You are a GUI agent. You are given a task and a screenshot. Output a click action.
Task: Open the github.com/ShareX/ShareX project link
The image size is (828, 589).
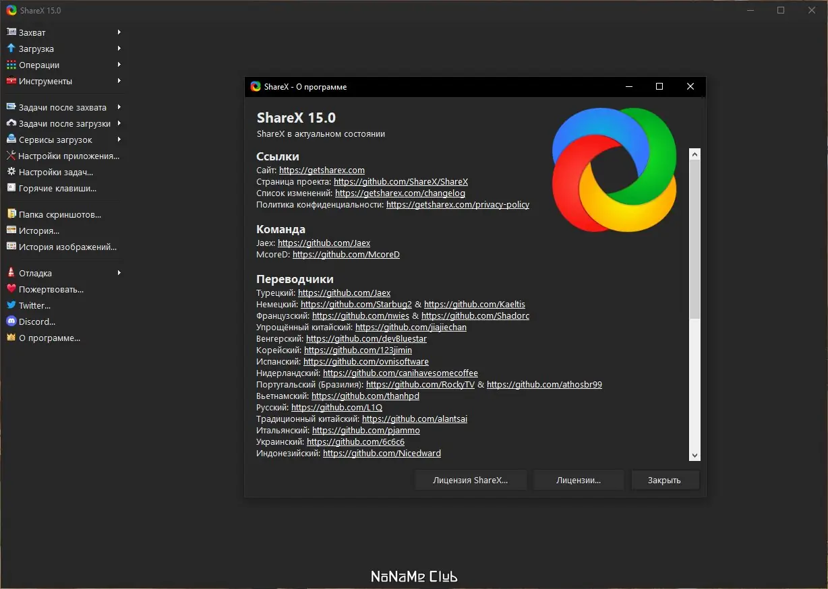coord(401,182)
